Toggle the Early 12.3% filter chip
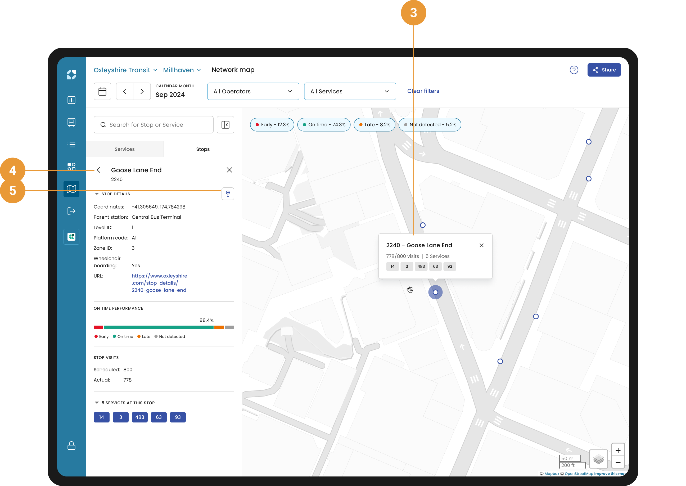 (272, 125)
